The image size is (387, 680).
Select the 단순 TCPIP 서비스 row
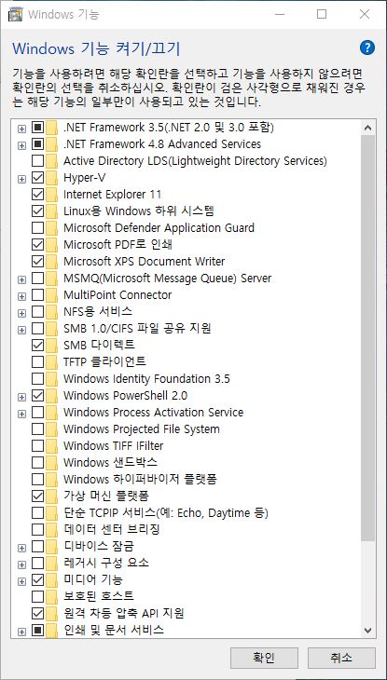[166, 512]
